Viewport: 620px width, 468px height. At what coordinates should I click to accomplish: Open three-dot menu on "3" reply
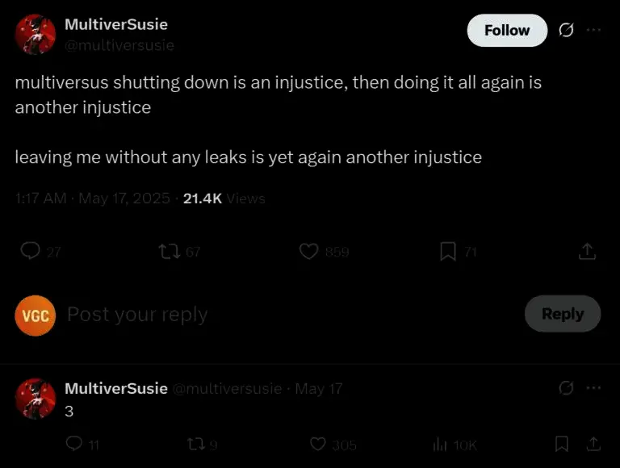(594, 388)
